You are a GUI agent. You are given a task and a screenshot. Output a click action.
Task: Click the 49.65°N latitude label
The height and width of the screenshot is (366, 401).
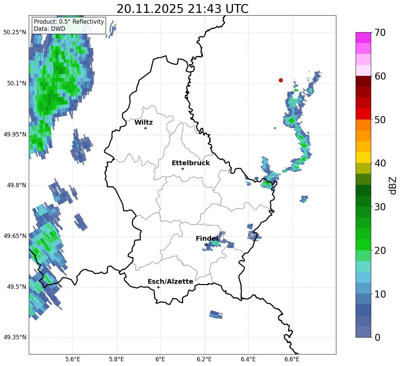pyautogui.click(x=15, y=236)
